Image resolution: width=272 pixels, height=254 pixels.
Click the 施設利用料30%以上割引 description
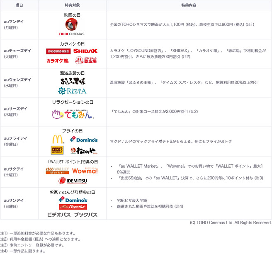click(184, 83)
